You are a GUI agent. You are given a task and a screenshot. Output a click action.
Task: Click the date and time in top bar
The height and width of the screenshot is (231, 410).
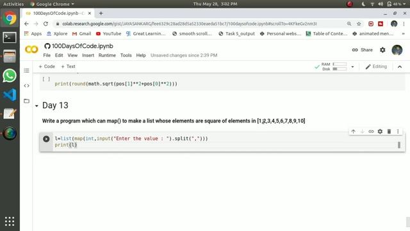(x=215, y=4)
